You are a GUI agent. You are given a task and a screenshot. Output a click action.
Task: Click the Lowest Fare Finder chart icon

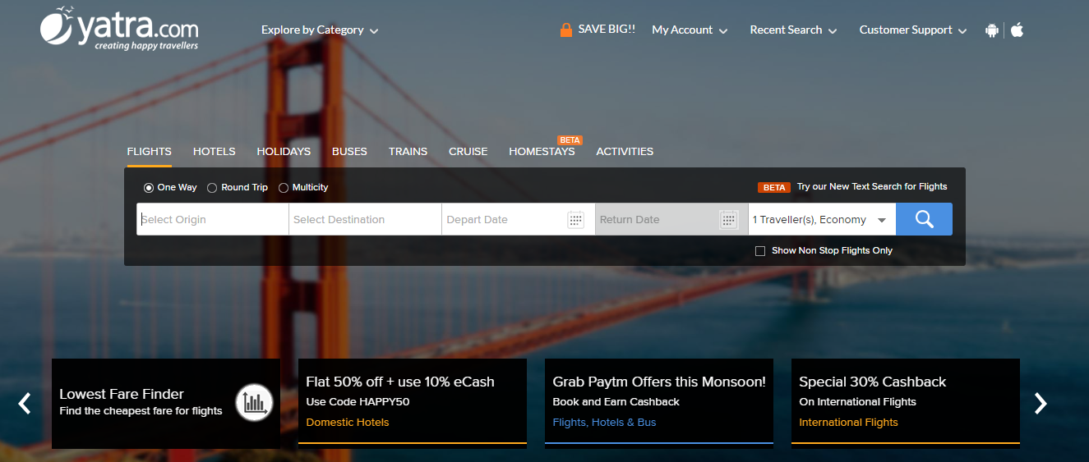coord(254,402)
